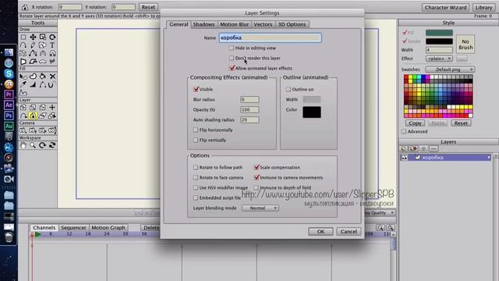Select the Color Picker eyedropper tool
The height and width of the screenshot is (281, 499).
(23, 84)
